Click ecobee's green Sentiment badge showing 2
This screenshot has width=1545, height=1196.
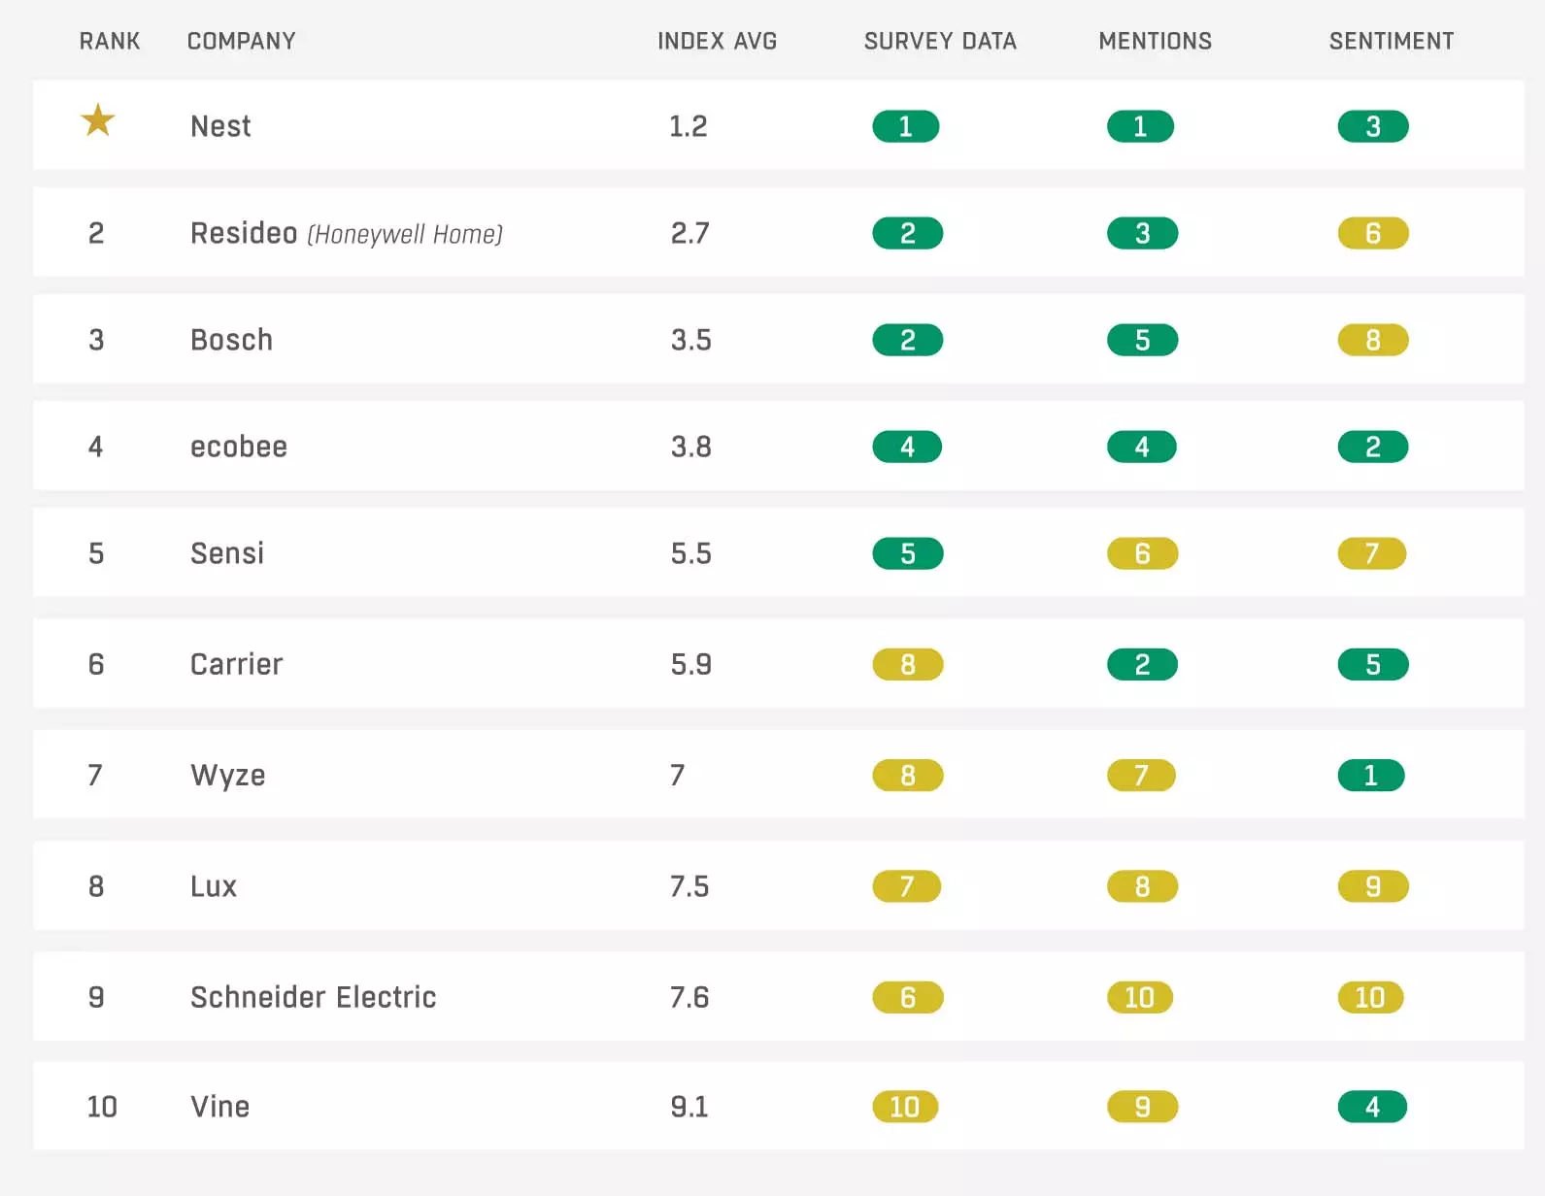pos(1372,447)
